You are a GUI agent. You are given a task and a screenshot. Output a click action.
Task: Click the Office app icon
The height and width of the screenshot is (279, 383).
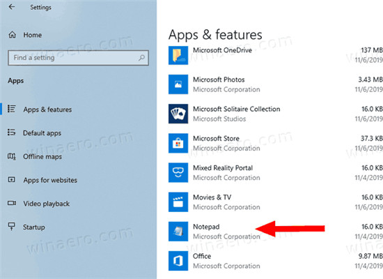coord(178,261)
